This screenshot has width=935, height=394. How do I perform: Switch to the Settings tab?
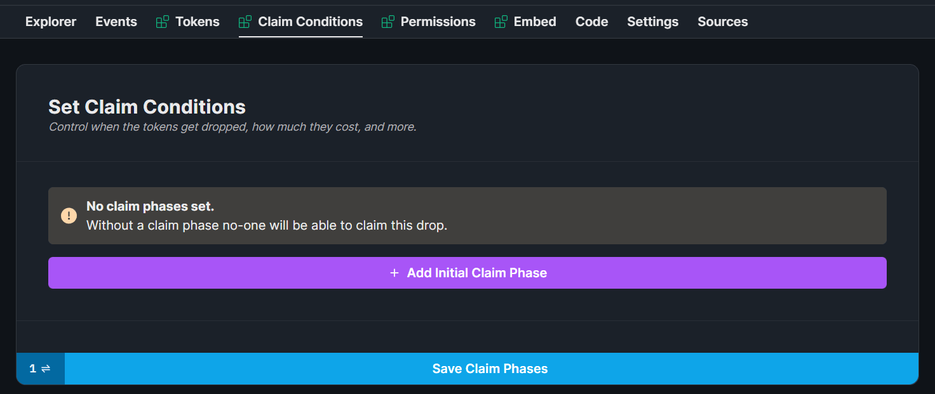tap(652, 21)
